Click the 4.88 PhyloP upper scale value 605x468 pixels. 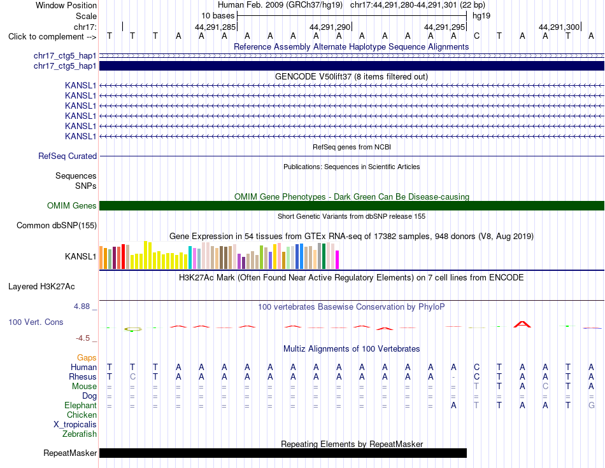(x=82, y=306)
